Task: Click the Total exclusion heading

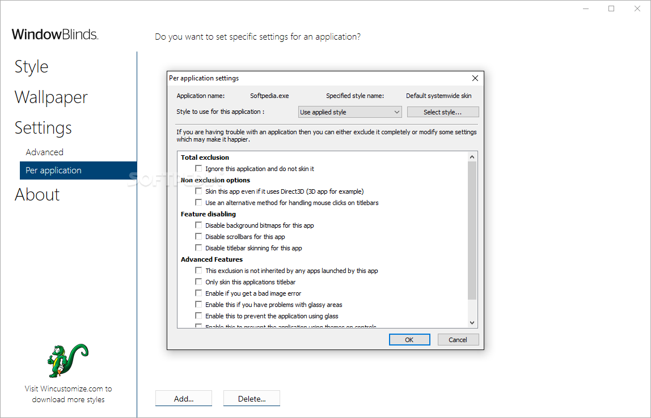Action: coord(205,157)
